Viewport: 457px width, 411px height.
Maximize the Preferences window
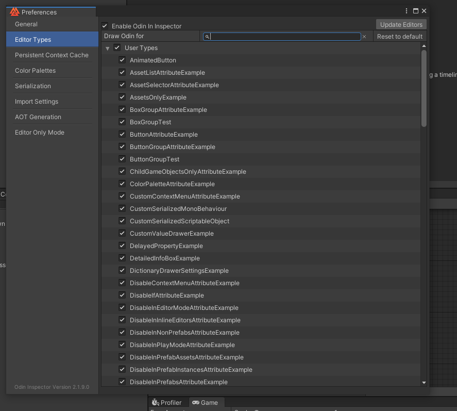pyautogui.click(x=415, y=11)
